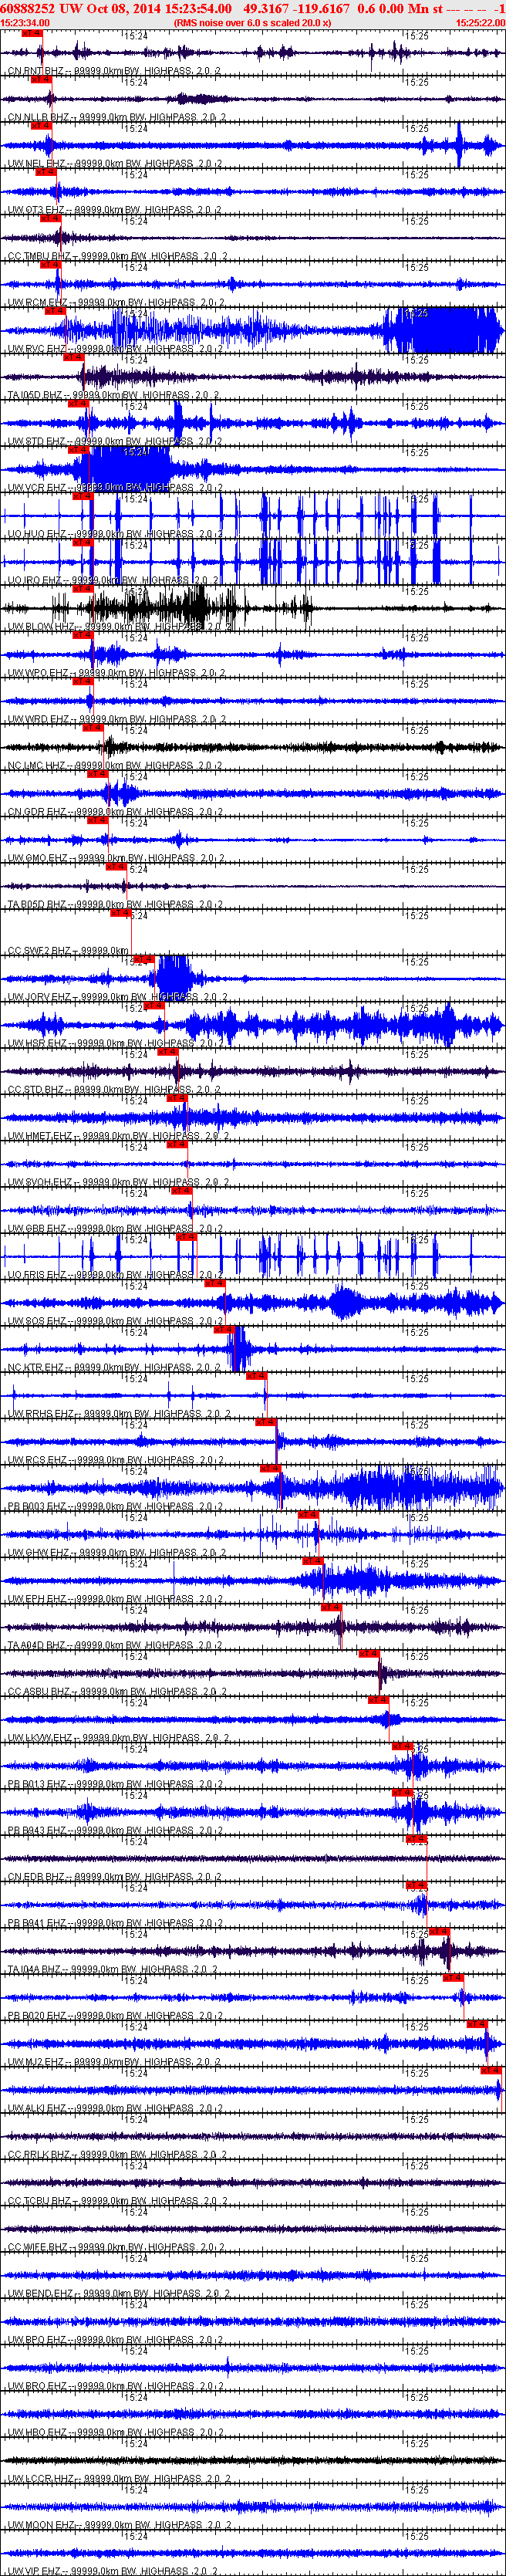Click the RMS noise scaling note
The image size is (506, 2576).
tap(252, 22)
